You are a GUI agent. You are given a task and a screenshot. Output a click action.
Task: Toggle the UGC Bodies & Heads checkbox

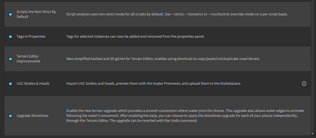[x=10, y=84]
